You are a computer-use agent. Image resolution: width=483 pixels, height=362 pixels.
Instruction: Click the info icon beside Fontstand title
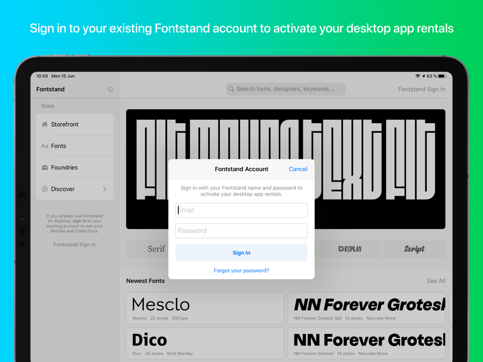(110, 89)
